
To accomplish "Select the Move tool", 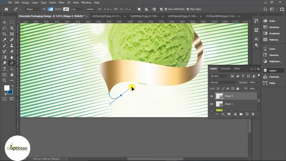I will point(4,22).
